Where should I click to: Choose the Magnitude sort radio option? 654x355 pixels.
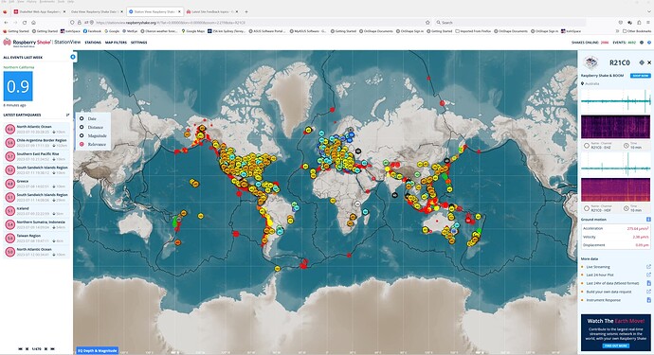point(82,135)
